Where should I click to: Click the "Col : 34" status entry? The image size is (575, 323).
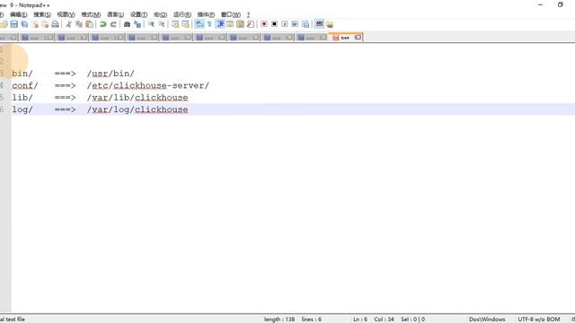click(384, 319)
